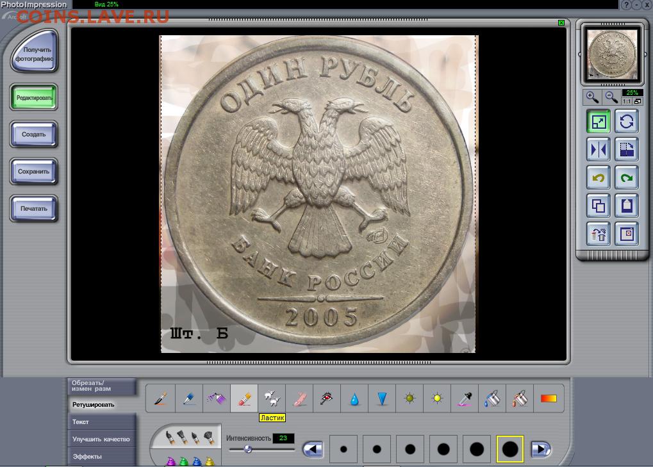
Task: Select the bright yellow sun lighten tool
Action: (x=437, y=398)
